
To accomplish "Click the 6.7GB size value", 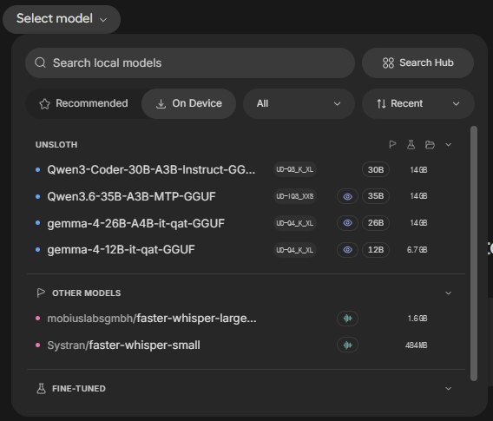I will click(x=417, y=250).
